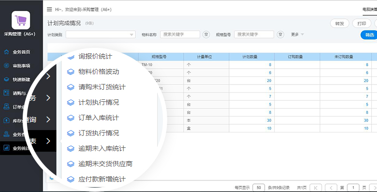The width and height of the screenshot is (377, 192).
Task: Select 逾期未交货供应商 entry
Action: [105, 164]
